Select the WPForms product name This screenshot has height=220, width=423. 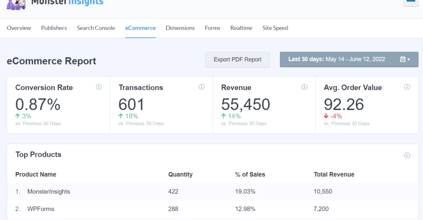coord(40,208)
